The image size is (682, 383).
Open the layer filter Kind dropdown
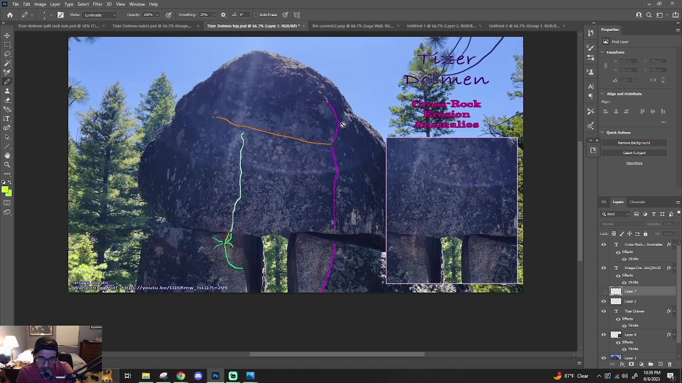615,214
